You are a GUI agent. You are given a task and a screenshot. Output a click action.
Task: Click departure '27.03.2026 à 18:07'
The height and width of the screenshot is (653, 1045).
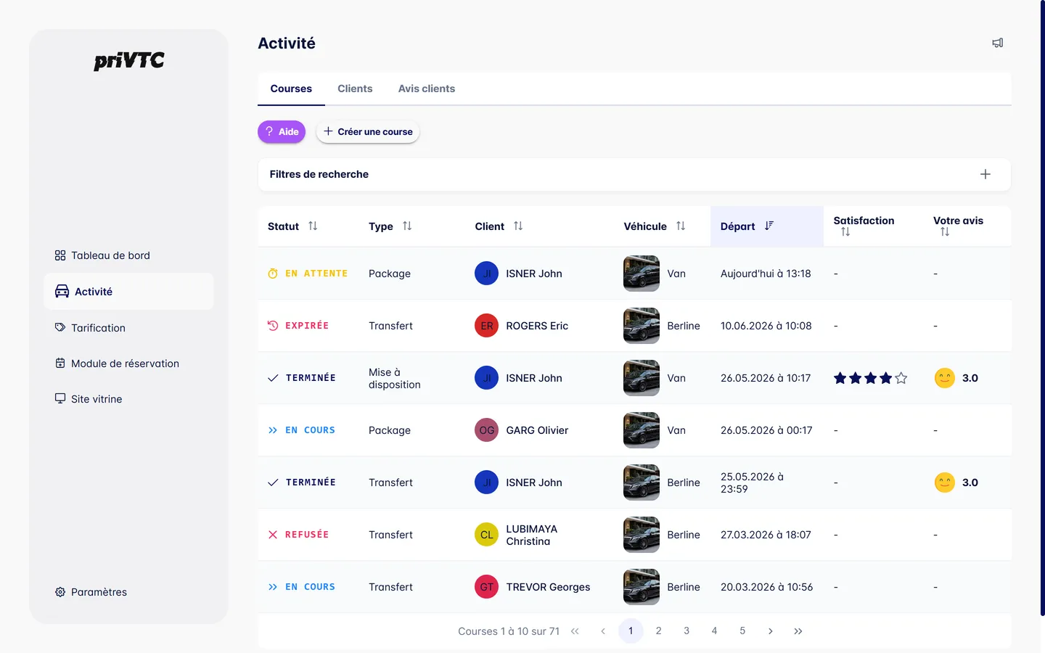pyautogui.click(x=766, y=535)
